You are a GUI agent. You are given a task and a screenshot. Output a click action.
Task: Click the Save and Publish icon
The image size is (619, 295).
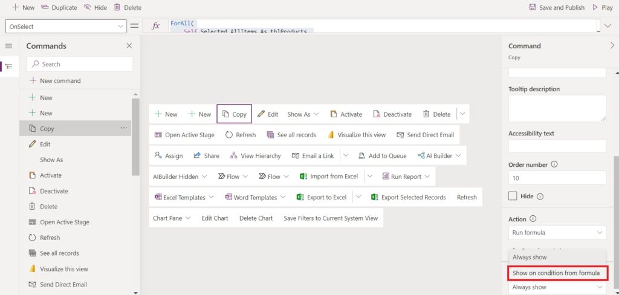click(533, 7)
